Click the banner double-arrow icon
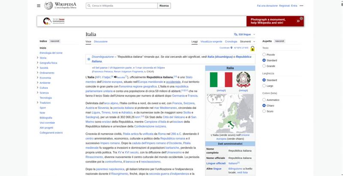Screen dimensions: 343x176 [298, 21]
